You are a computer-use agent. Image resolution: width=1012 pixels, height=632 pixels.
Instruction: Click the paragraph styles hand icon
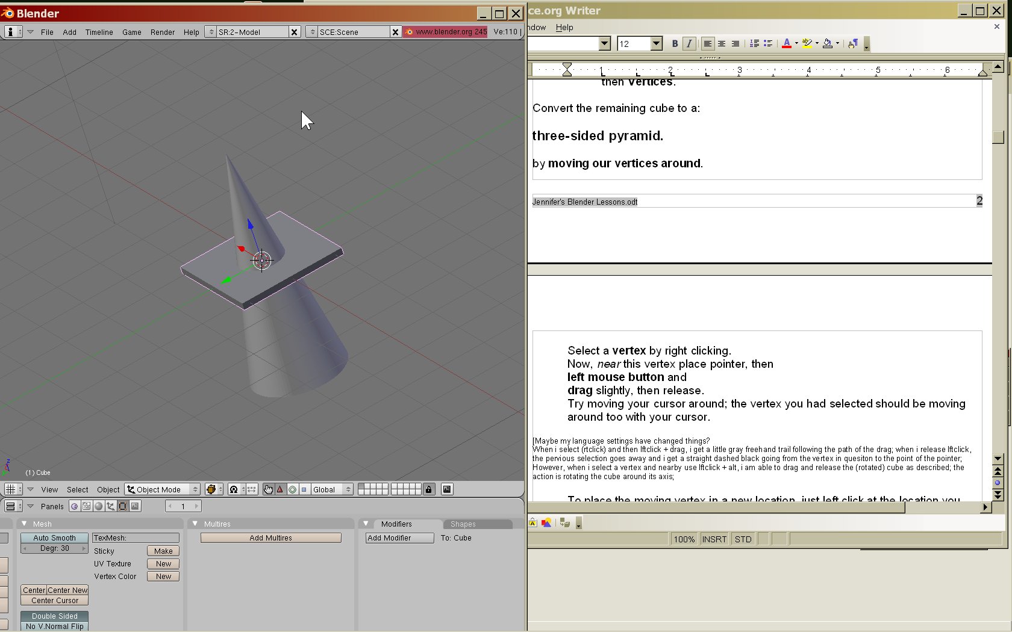[x=852, y=43]
